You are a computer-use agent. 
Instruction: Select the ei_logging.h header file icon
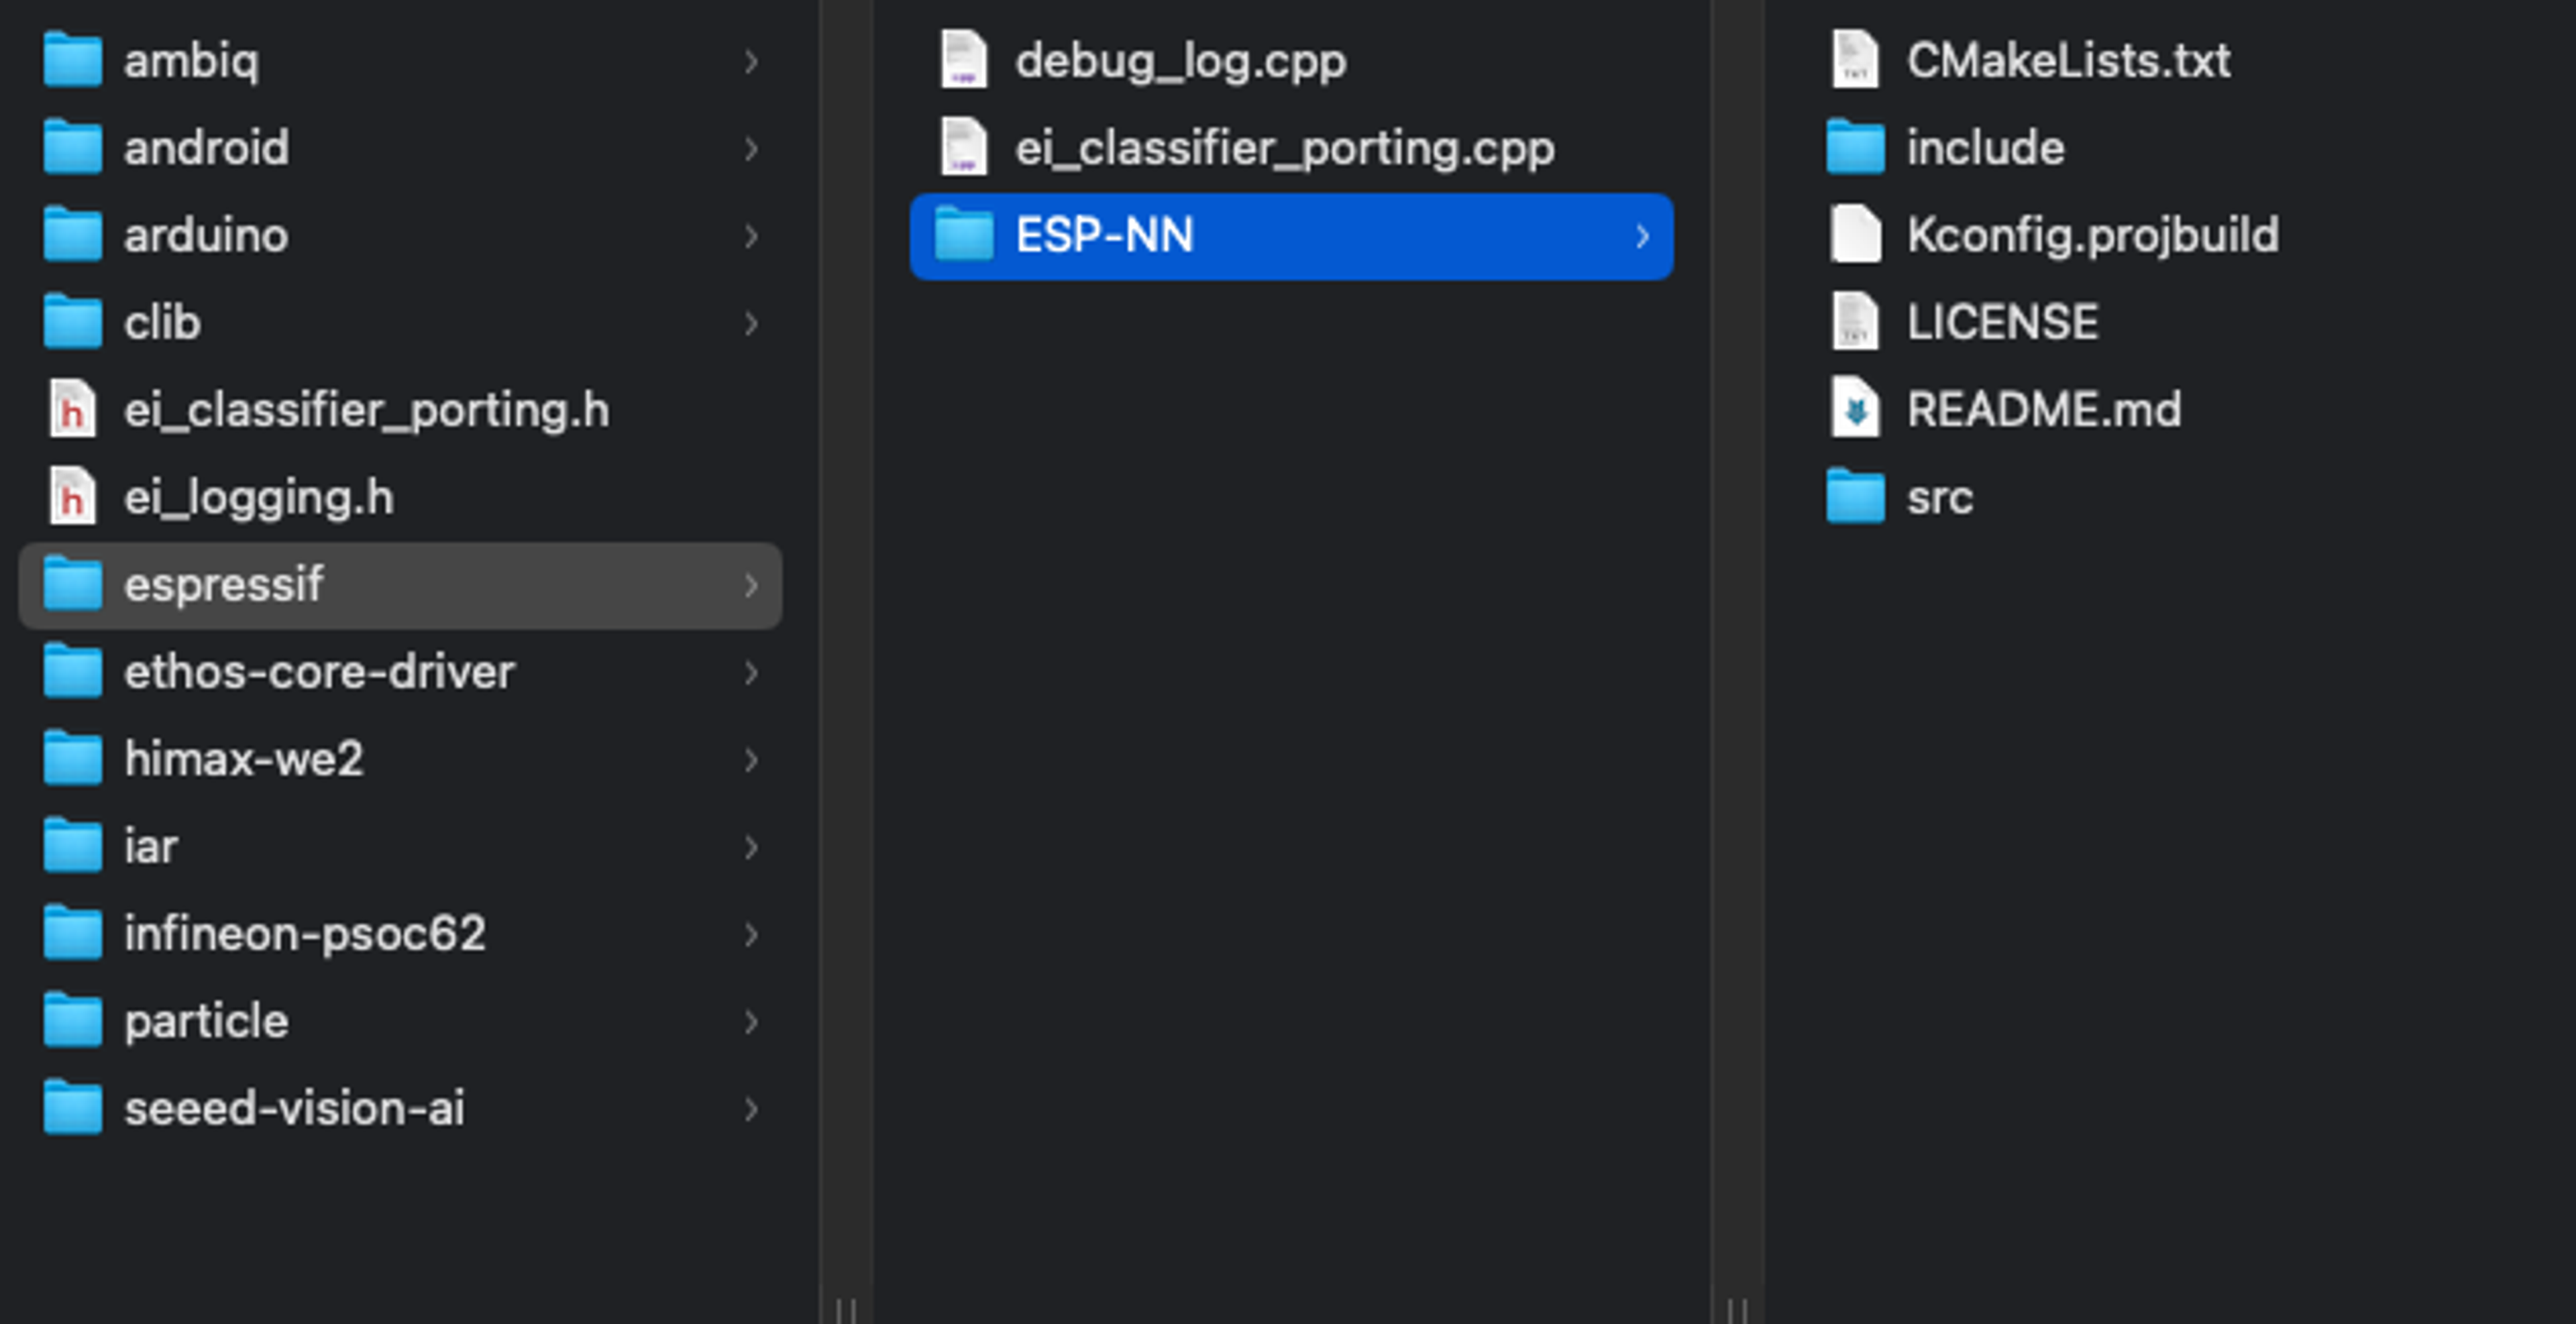[x=72, y=497]
